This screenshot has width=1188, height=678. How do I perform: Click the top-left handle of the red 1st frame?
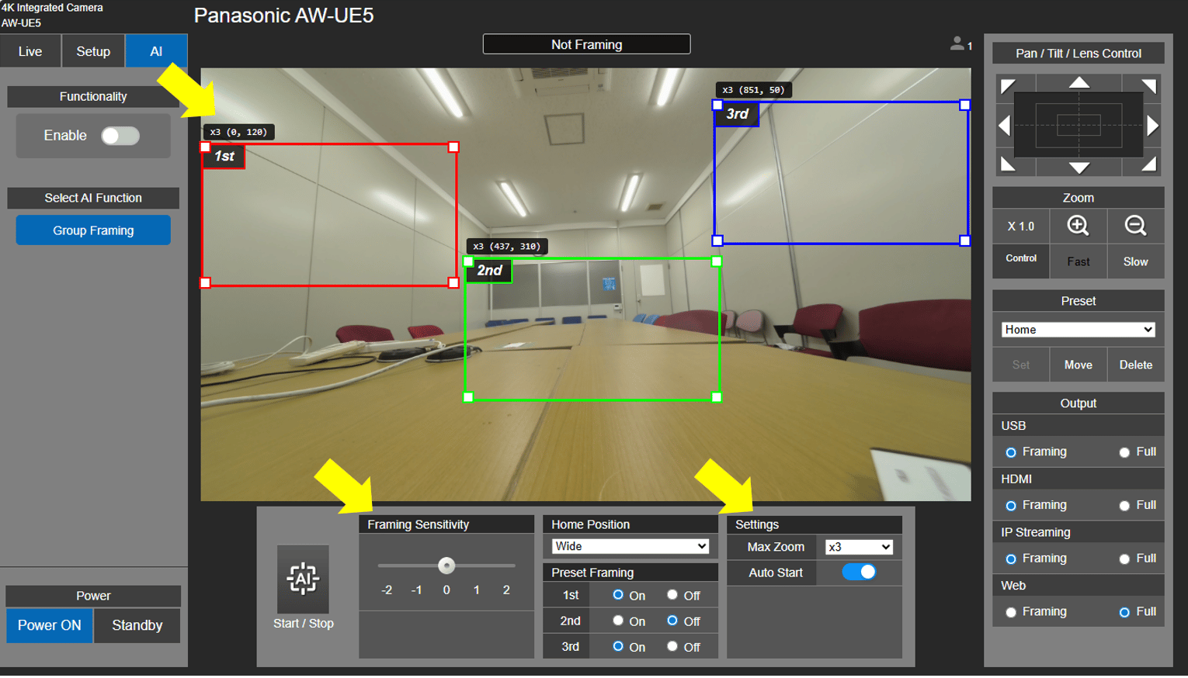(x=205, y=147)
